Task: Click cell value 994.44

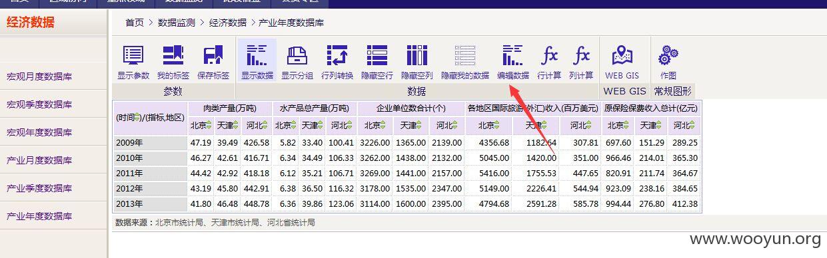Action: point(618,203)
